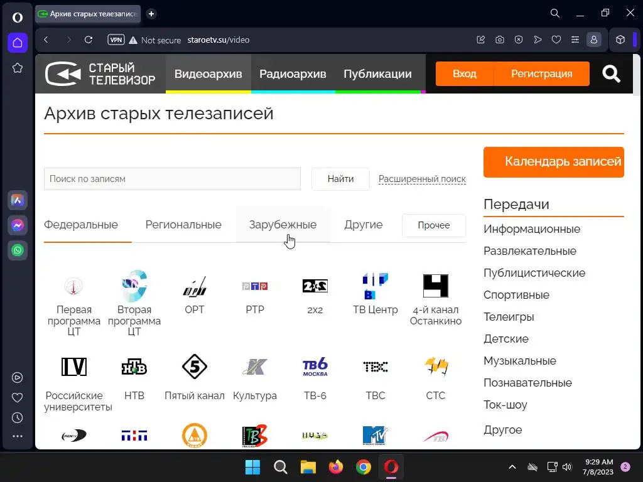Open the НТВ channel logo
This screenshot has height=482, width=643.
click(x=134, y=367)
